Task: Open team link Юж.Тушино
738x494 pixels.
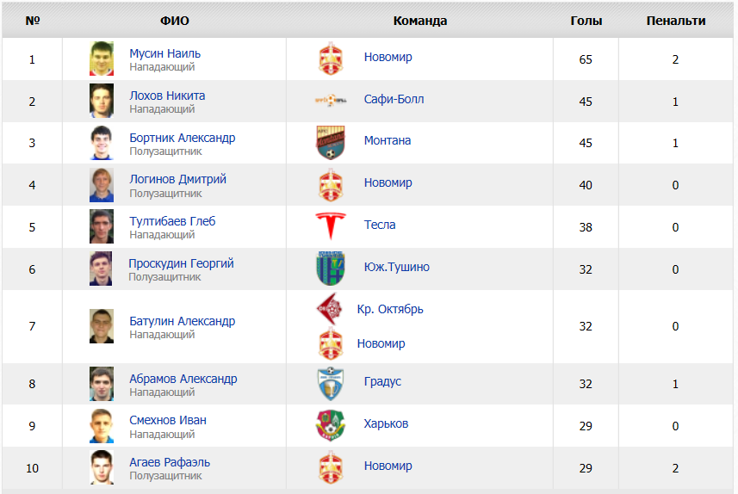Action: (396, 267)
